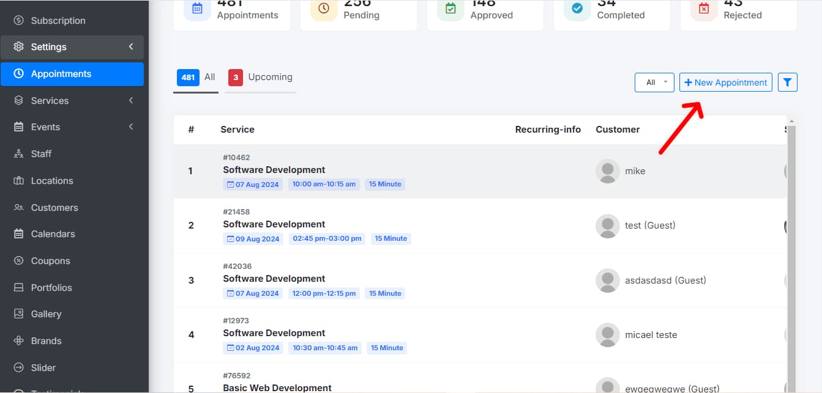Click the New Appointment button

tap(725, 83)
